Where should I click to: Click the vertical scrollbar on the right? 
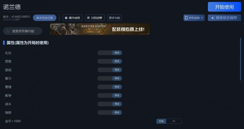241,59
